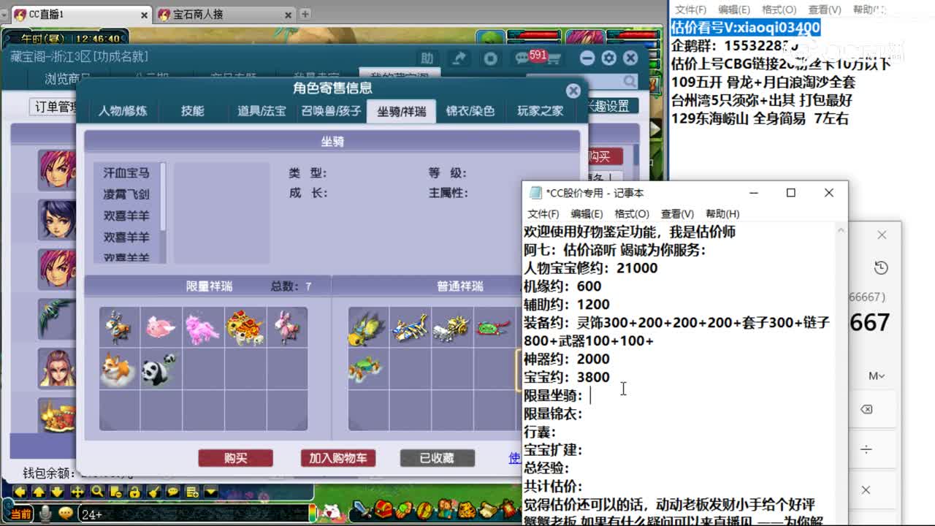This screenshot has width=935, height=526.
Task: Open chat messages showing 591 unread
Action: (521, 57)
